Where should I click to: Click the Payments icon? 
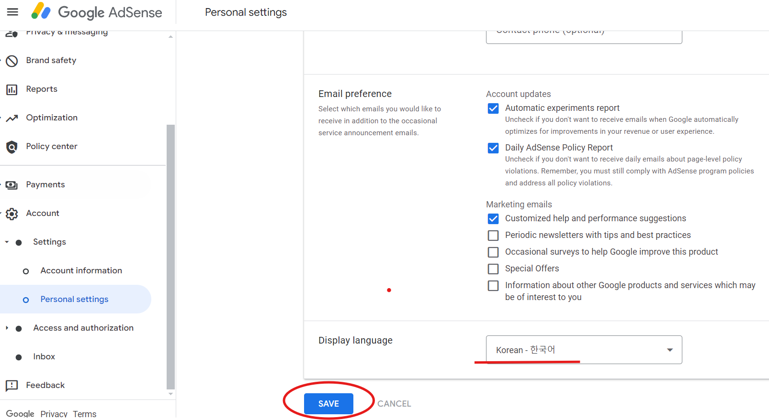tap(12, 185)
